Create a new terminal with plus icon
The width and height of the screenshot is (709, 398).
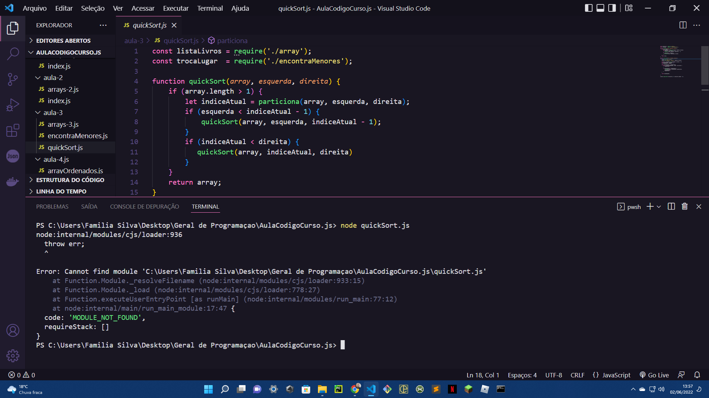click(650, 206)
